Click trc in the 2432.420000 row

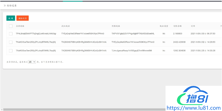pyautogui.click(x=164, y=42)
